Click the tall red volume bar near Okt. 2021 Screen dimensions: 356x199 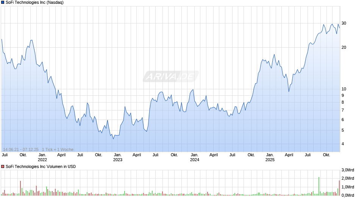click(x=20, y=188)
